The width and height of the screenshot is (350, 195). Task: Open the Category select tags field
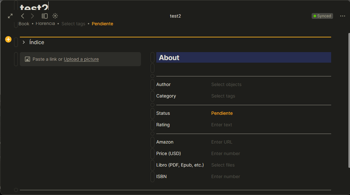pyautogui.click(x=223, y=96)
